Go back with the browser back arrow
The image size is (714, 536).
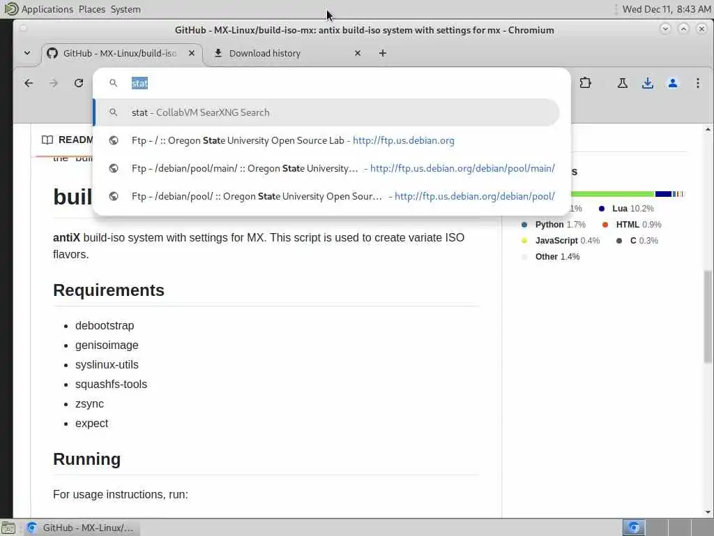tap(29, 83)
